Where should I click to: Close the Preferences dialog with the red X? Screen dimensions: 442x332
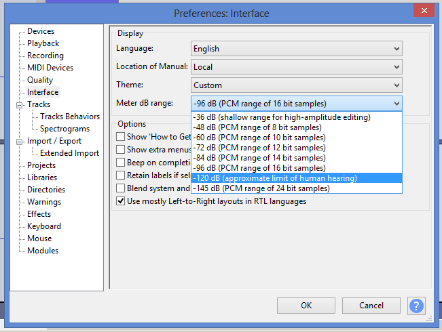pos(424,11)
